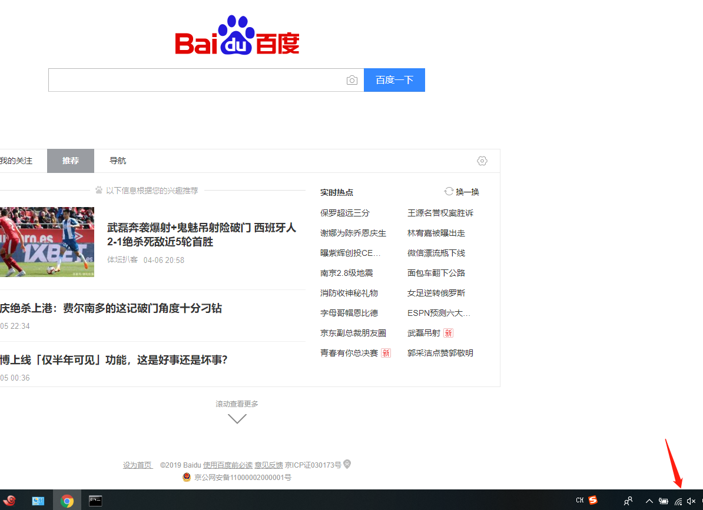
Task: Open hot topic 曝紫辉创投CE…
Action: [x=350, y=253]
